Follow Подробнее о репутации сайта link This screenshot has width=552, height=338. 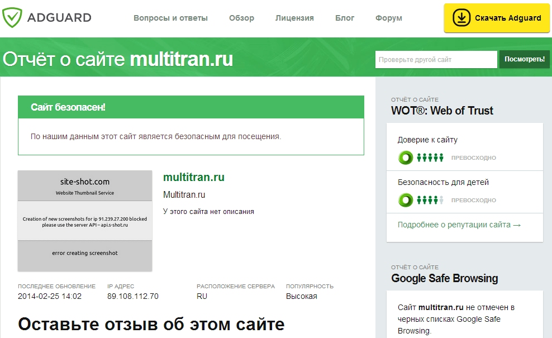[459, 225]
